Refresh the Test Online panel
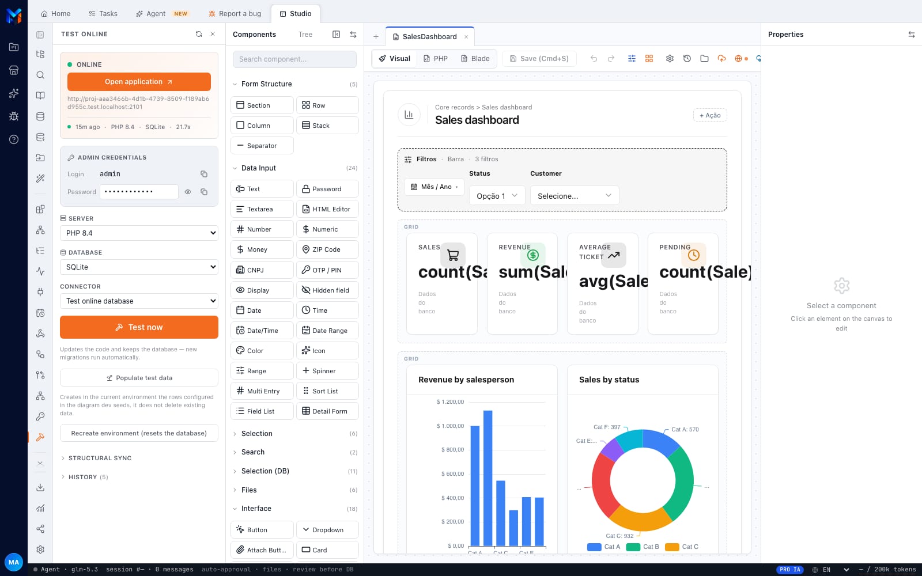922x576 pixels. [199, 34]
